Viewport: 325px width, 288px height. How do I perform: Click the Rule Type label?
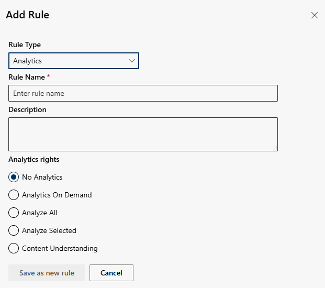[25, 45]
